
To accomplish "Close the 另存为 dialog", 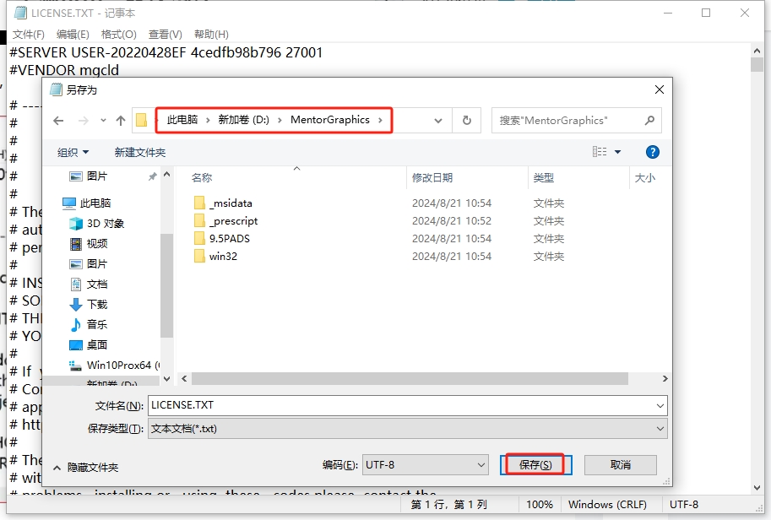I will (x=660, y=89).
